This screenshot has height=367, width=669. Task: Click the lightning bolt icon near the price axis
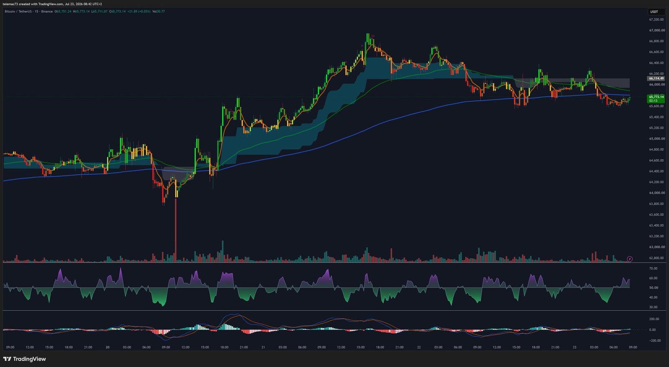coord(630,259)
